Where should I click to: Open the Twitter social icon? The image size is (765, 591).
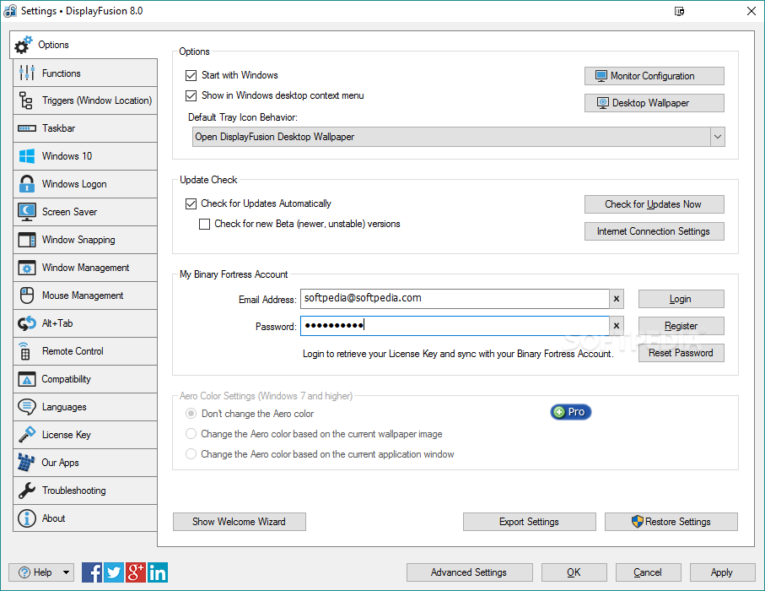coord(114,572)
